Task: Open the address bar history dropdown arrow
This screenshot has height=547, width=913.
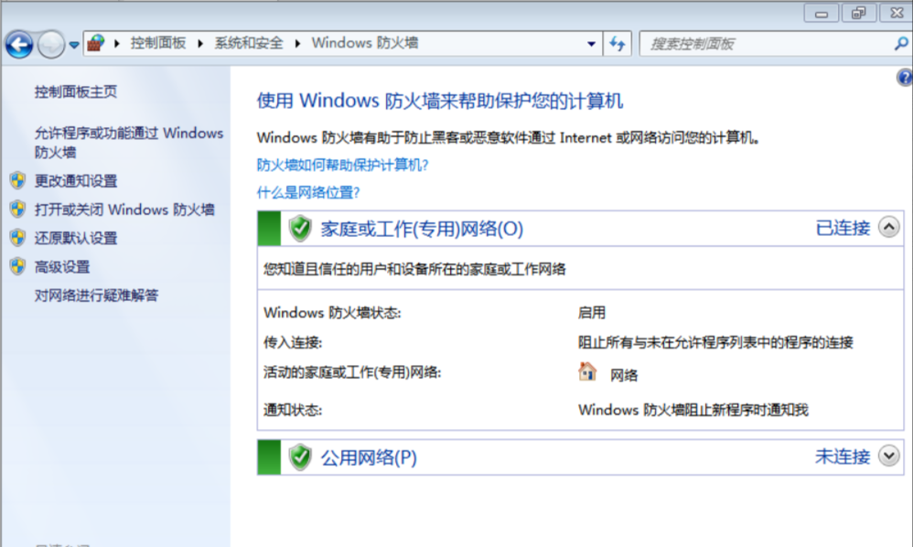Action: point(591,44)
